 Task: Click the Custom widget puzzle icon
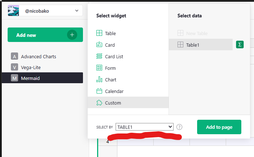click(99, 103)
